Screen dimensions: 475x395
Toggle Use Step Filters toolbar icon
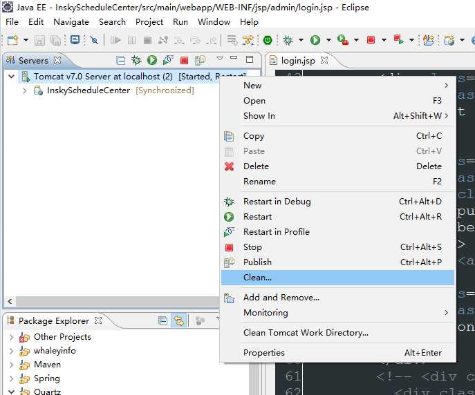pyautogui.click(x=248, y=40)
